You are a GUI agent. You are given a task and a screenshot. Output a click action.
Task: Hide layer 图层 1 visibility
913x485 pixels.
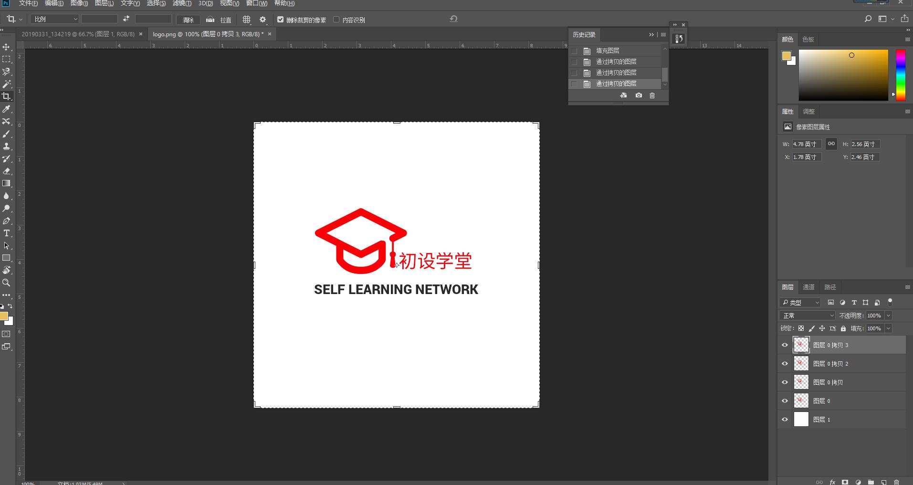coord(785,419)
